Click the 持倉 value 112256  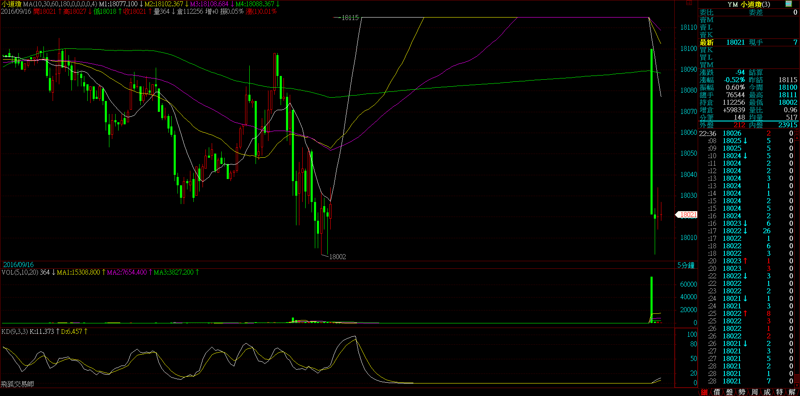tap(734, 102)
